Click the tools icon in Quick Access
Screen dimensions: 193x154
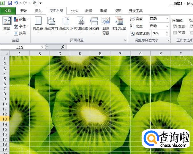point(34,3)
